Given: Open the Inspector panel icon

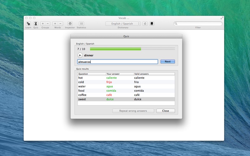Looking at the screenshot, I should click(x=70, y=24).
